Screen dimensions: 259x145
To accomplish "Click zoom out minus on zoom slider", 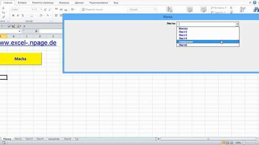I will coord(244,143).
